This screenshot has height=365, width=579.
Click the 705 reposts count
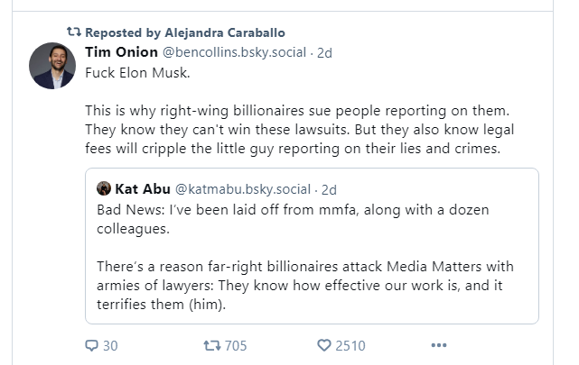click(236, 346)
